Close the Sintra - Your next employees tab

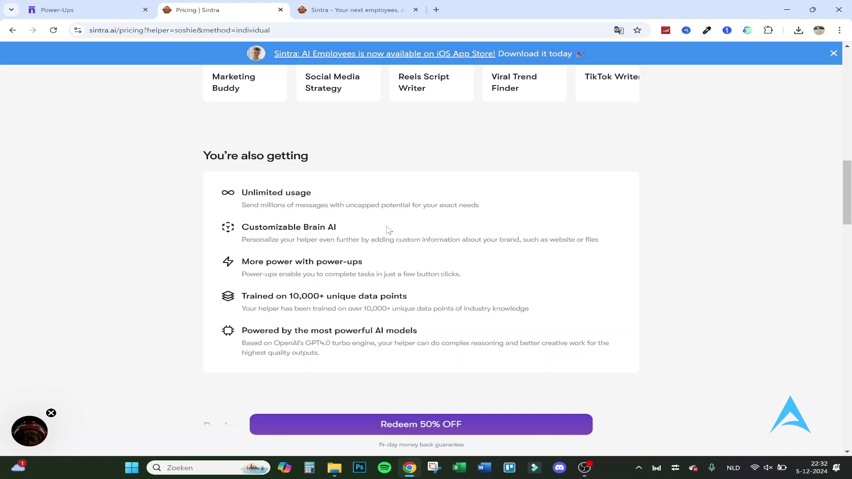pos(416,10)
